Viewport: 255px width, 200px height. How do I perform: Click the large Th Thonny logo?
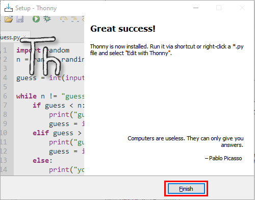tap(40, 56)
